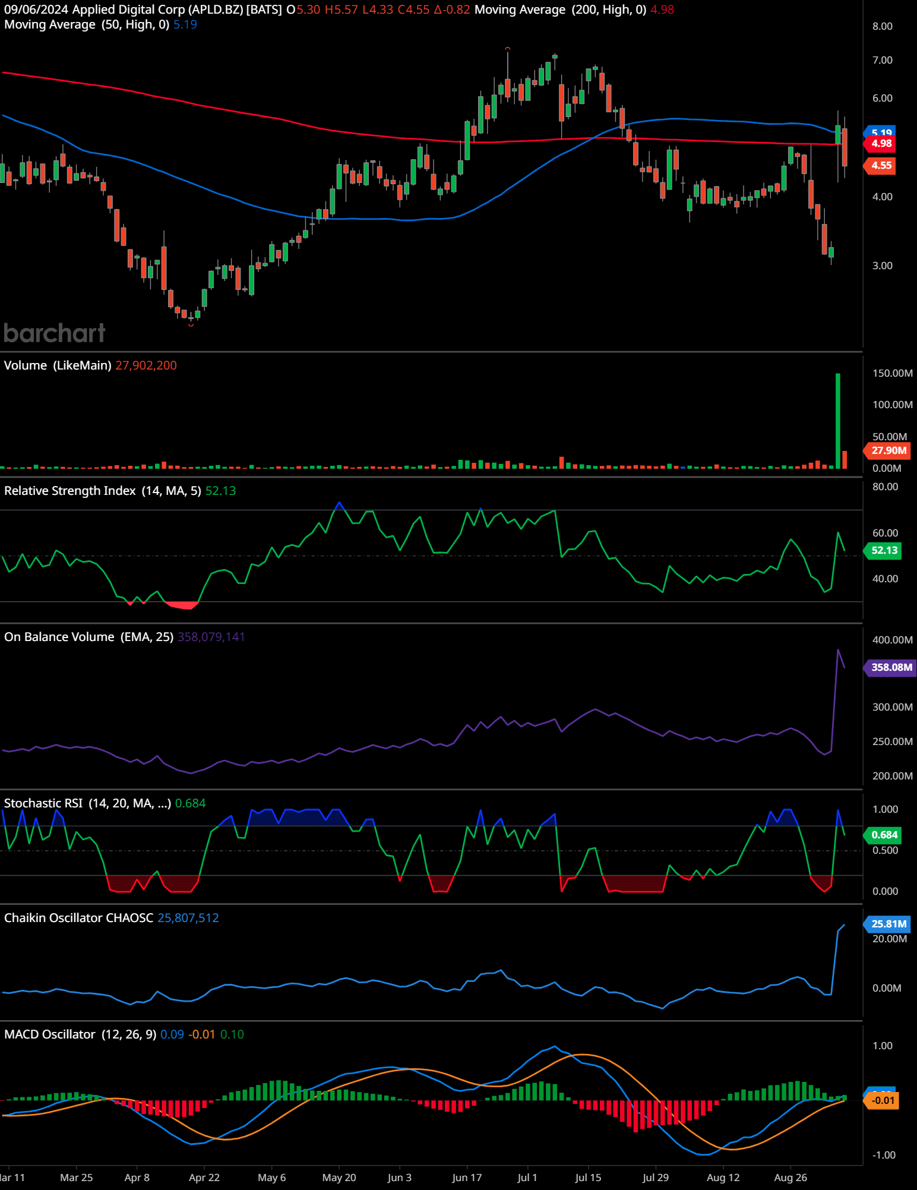Image resolution: width=917 pixels, height=1190 pixels.
Task: Click the 400.00M OBV axis label
Action: pyautogui.click(x=893, y=640)
